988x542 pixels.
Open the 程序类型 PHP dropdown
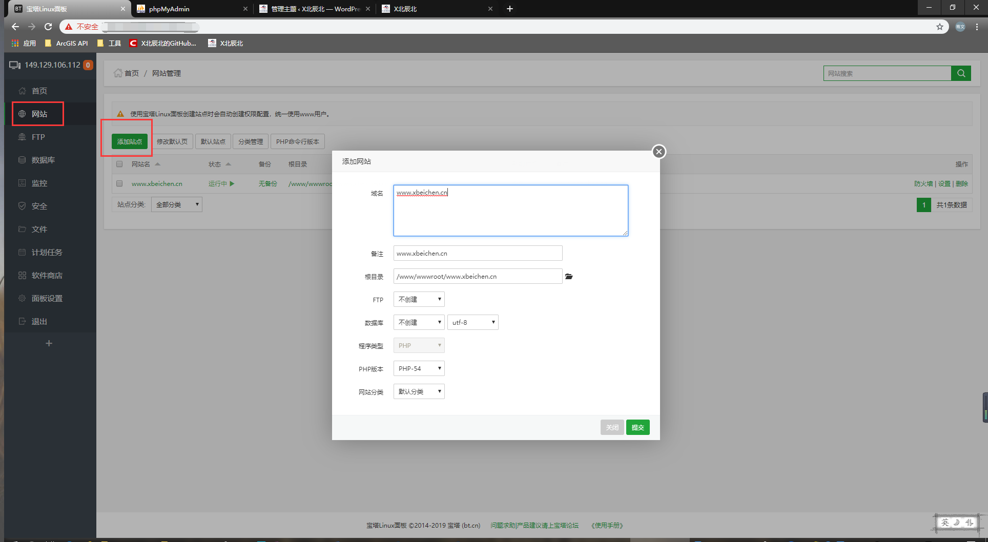(419, 345)
